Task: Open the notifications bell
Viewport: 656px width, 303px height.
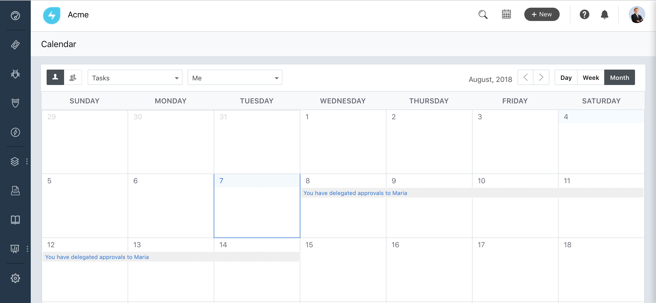Action: [604, 15]
